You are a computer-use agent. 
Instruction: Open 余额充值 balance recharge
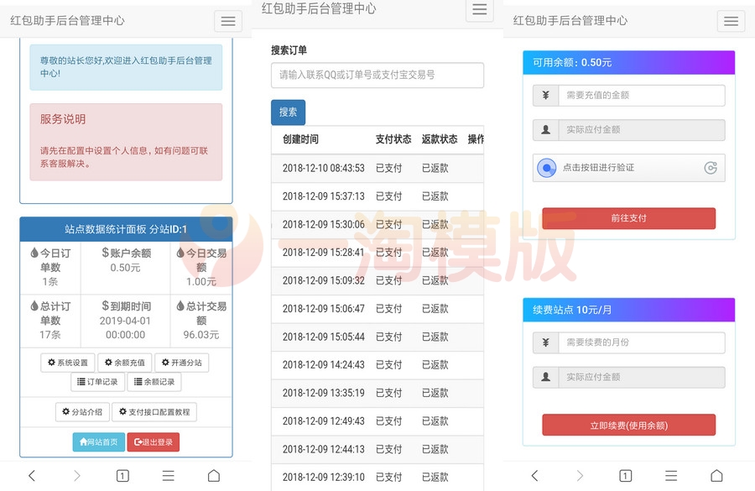125,363
